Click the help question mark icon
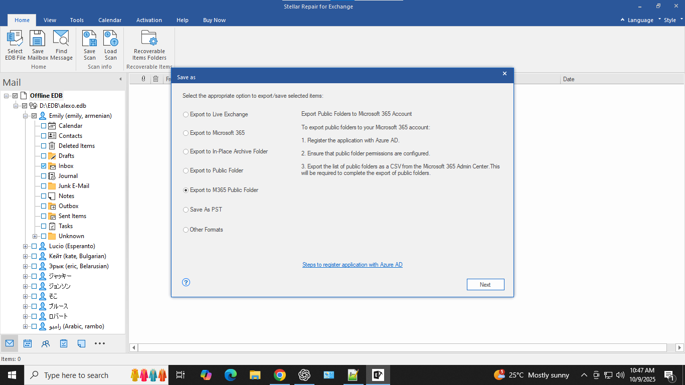Image resolution: width=685 pixels, height=385 pixels. click(186, 282)
